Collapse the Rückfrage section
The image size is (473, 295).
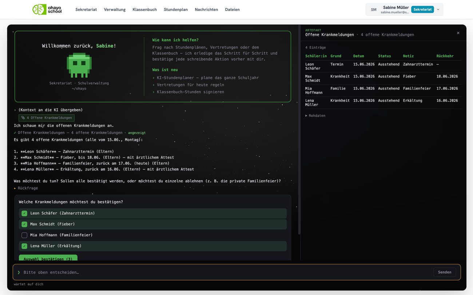(x=26, y=188)
